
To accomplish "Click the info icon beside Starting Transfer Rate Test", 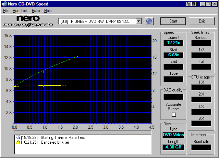I will [18, 137].
